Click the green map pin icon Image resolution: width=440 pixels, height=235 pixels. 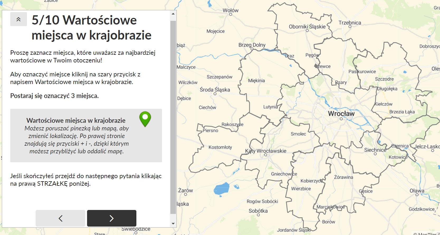point(145,119)
